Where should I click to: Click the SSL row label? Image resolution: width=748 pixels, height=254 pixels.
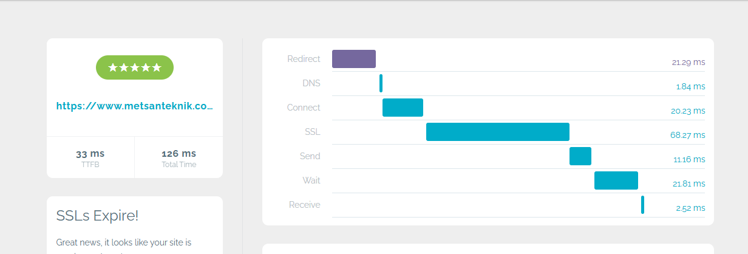(x=312, y=132)
